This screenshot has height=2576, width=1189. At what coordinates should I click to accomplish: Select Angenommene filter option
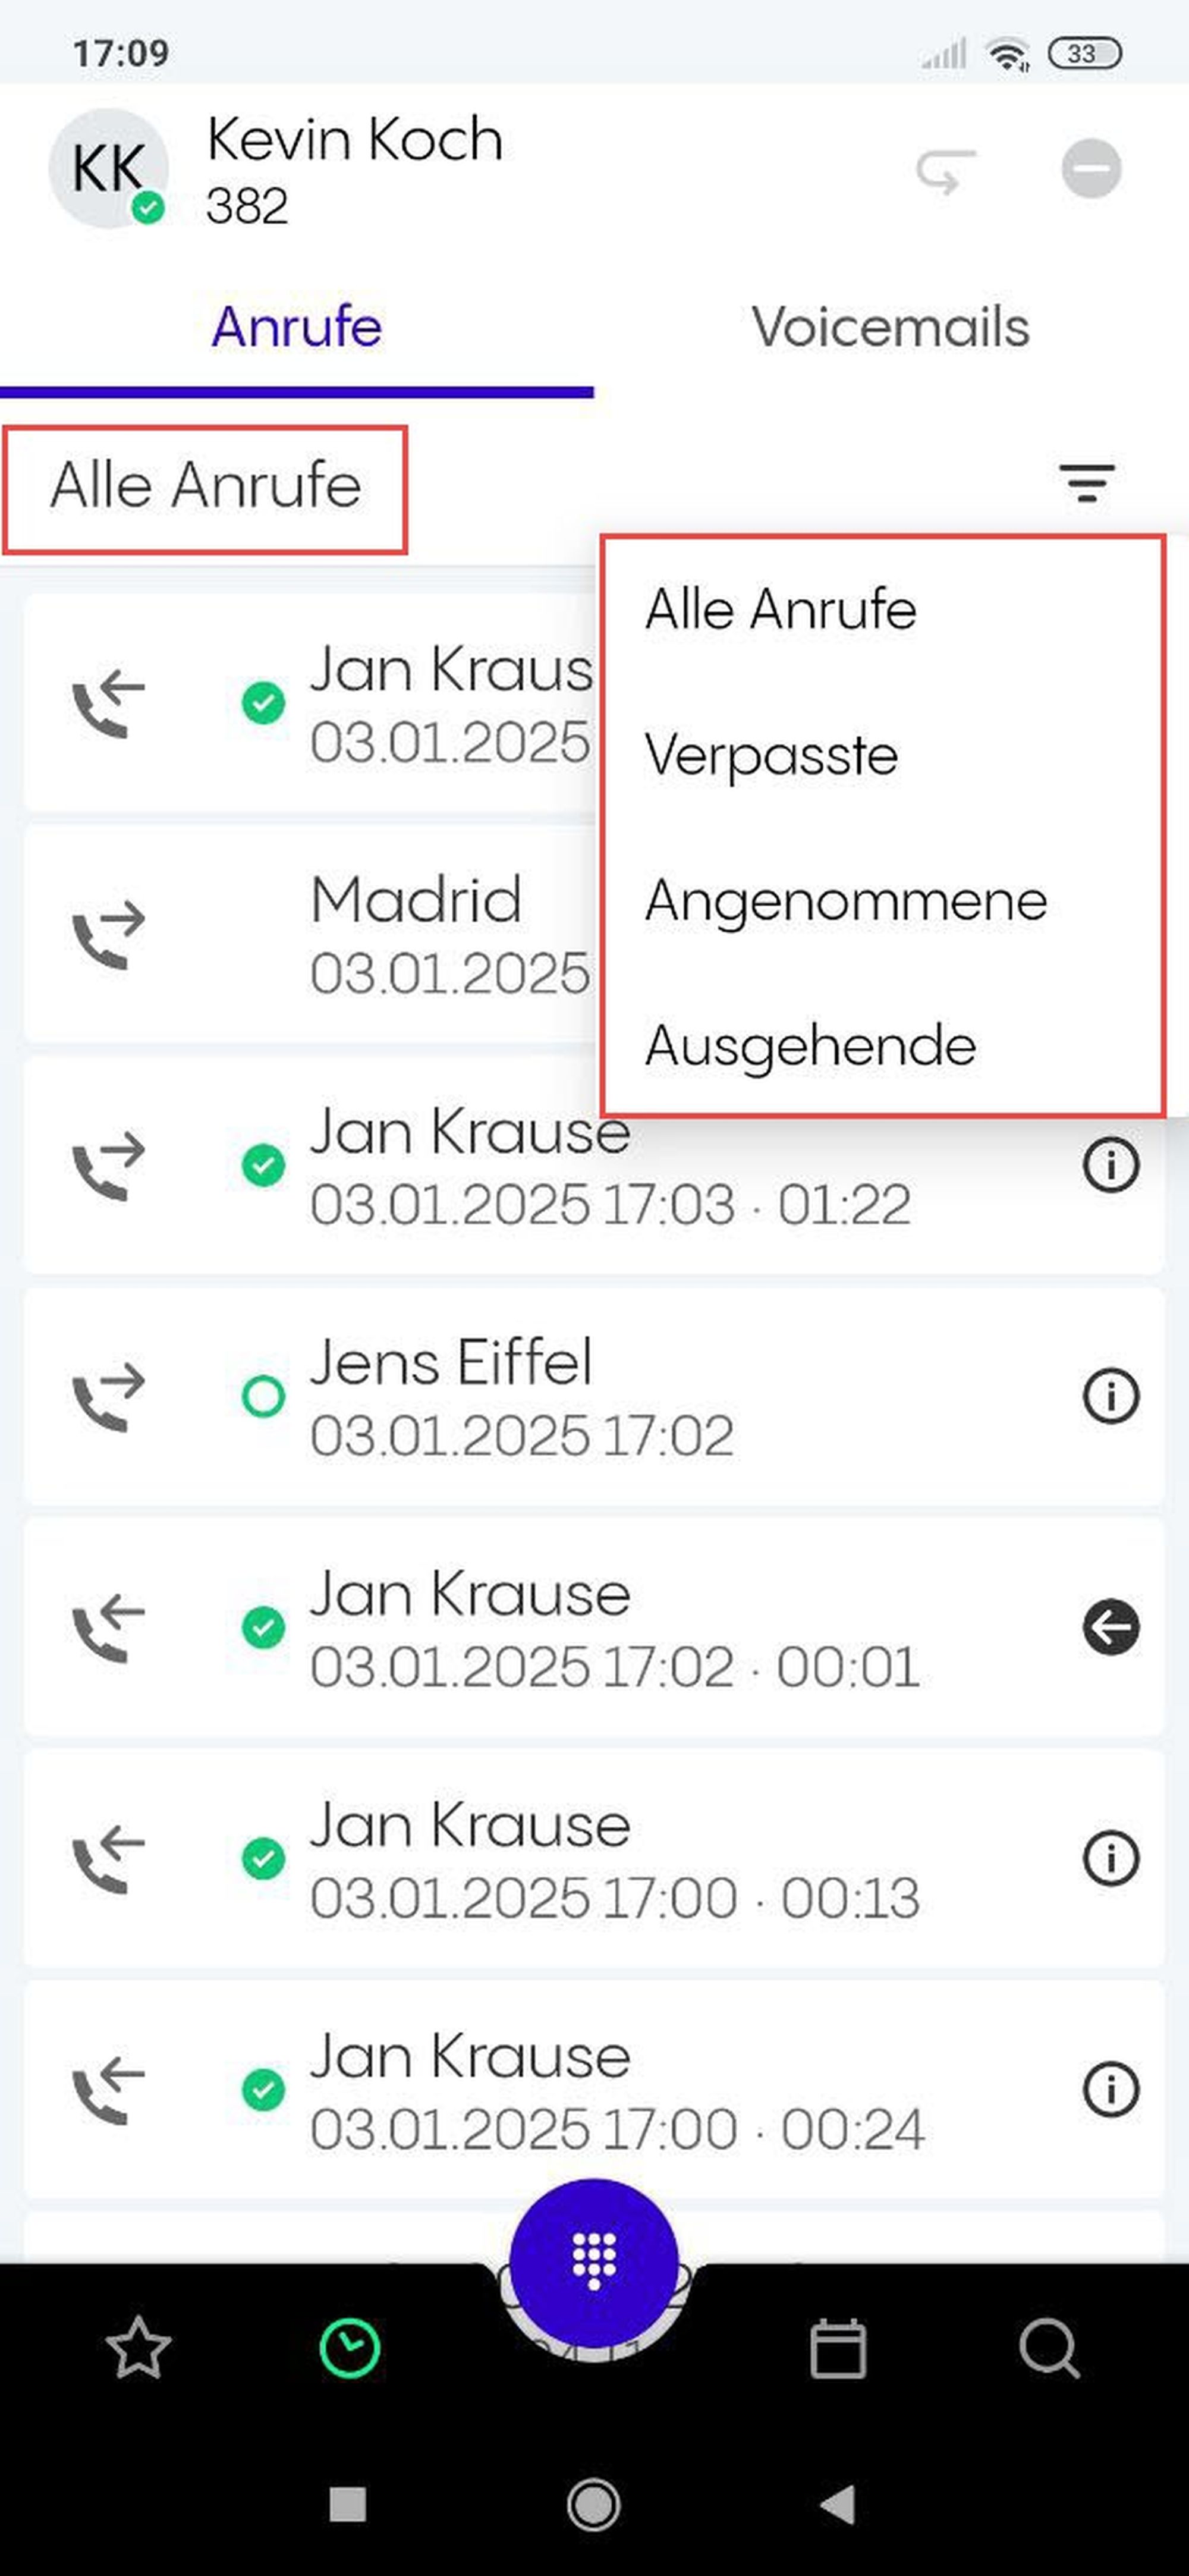(846, 900)
